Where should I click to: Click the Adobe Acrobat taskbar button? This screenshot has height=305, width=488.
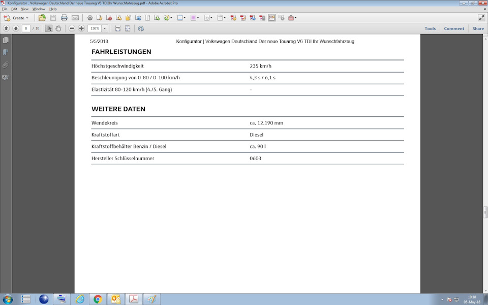coord(134,299)
